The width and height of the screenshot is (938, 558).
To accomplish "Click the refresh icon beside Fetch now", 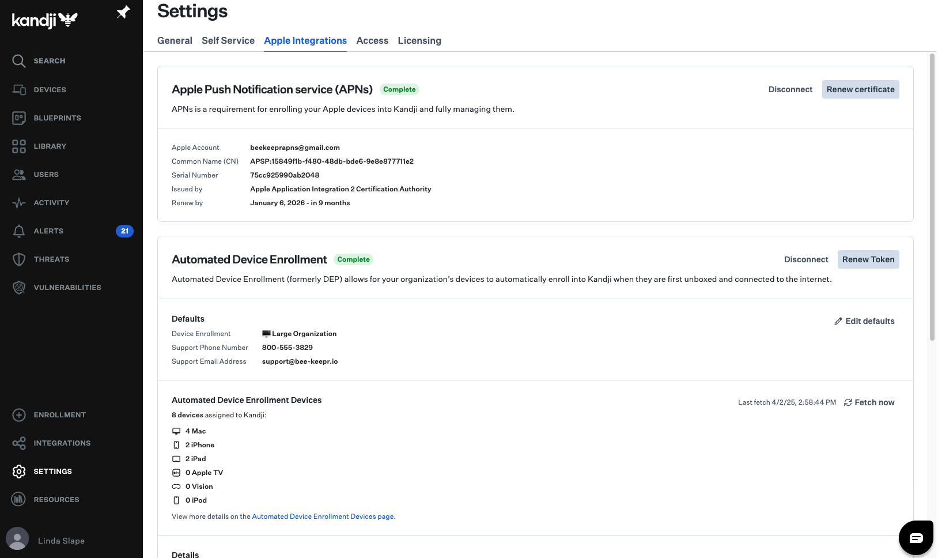I will [848, 402].
